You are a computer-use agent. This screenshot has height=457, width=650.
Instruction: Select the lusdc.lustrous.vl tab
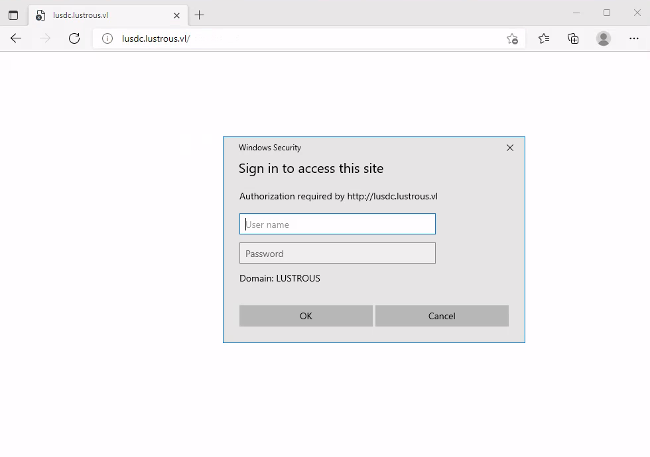tap(107, 15)
